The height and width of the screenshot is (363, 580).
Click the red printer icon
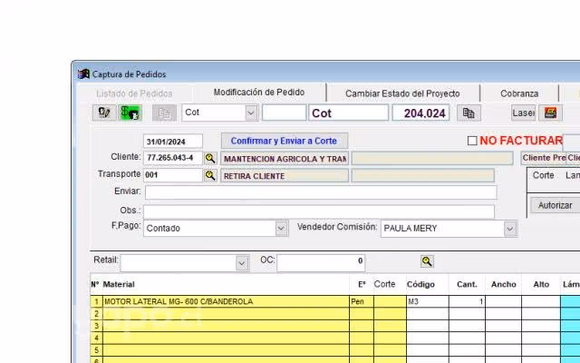click(x=550, y=113)
